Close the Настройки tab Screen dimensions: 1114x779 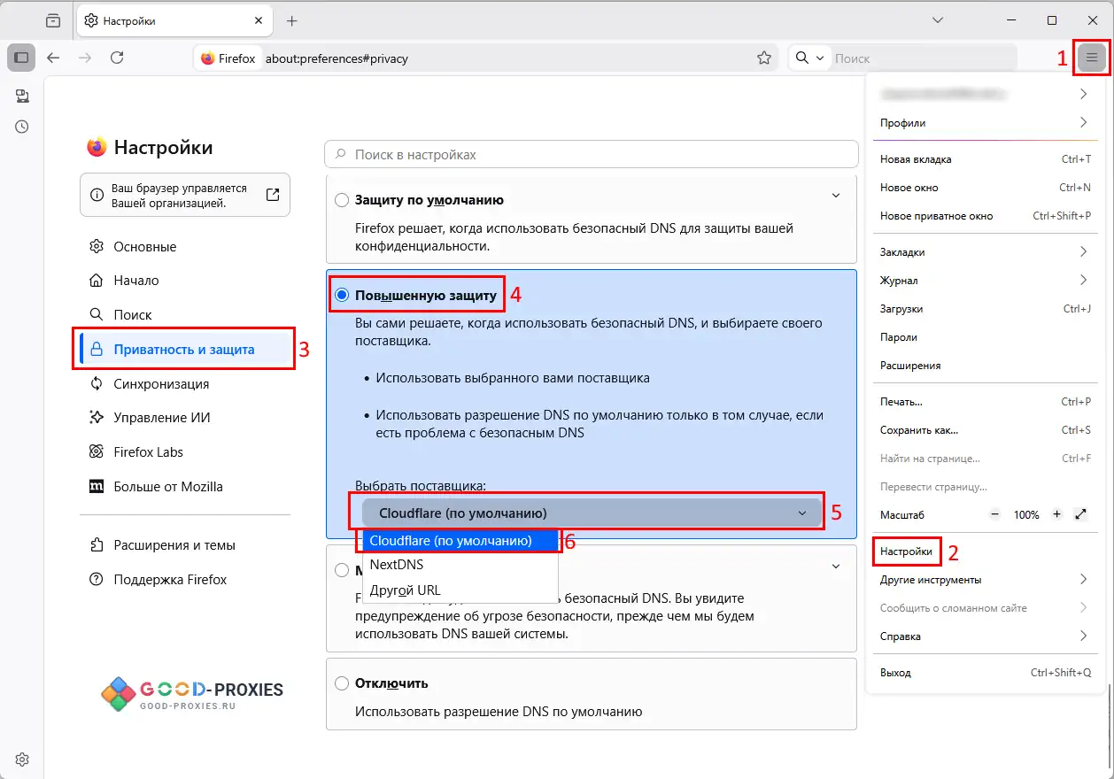coord(258,20)
